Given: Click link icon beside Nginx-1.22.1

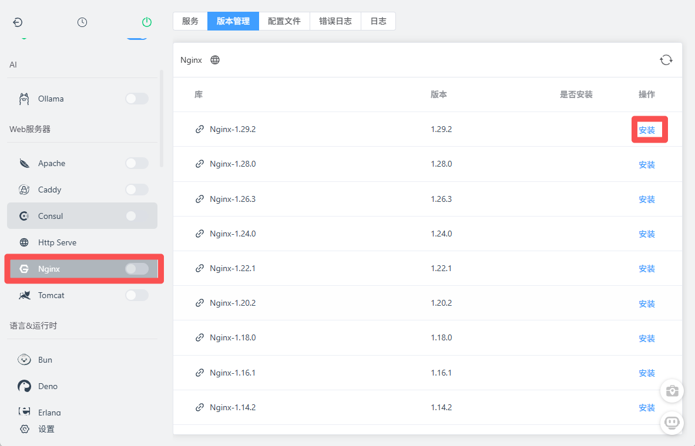Looking at the screenshot, I should 200,268.
